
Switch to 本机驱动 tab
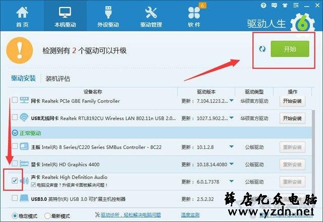(65, 17)
